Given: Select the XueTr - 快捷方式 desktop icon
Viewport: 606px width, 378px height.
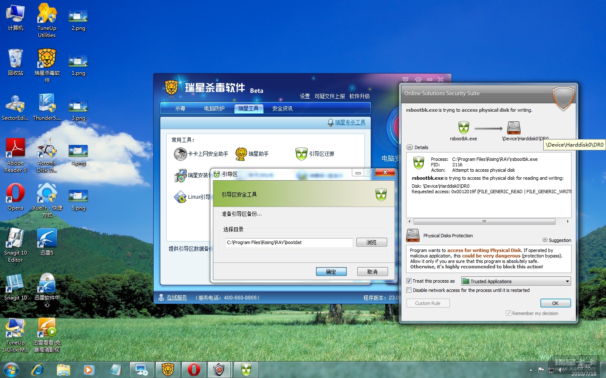Looking at the screenshot, I should pyautogui.click(x=47, y=200).
